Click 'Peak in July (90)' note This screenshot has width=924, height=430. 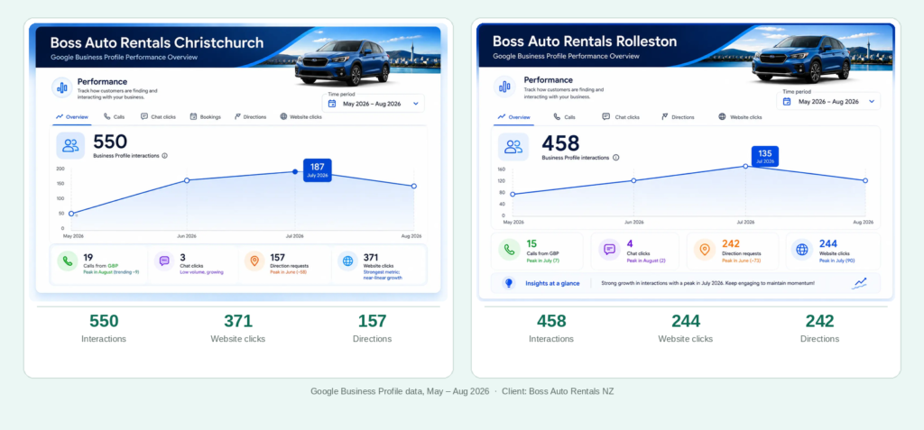pyautogui.click(x=836, y=261)
